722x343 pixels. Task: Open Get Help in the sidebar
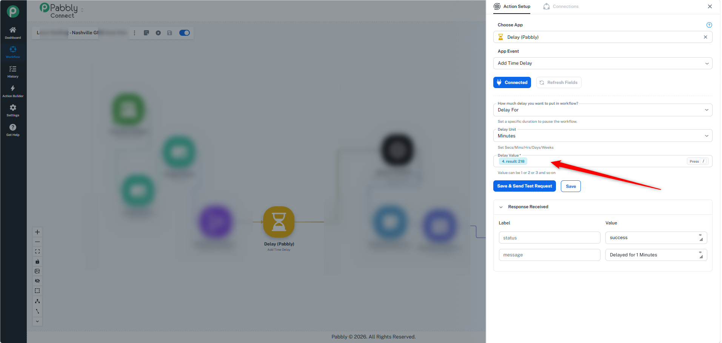tap(13, 130)
